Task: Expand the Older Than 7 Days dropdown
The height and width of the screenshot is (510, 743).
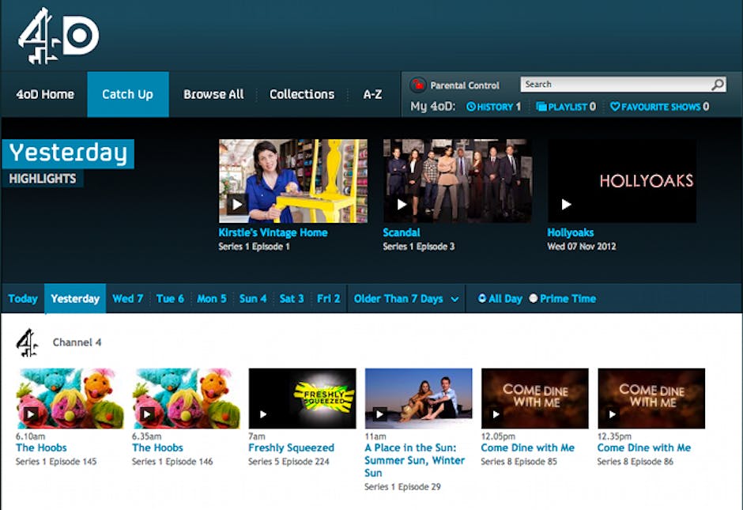Action: click(x=405, y=299)
